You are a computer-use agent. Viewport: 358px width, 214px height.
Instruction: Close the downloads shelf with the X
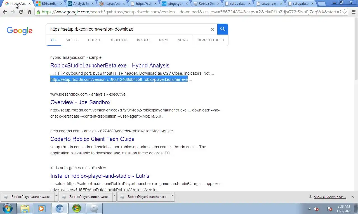pos(352,197)
